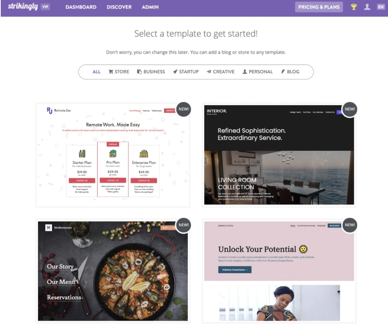Pick the Mediterranean restaurant template
The image size is (388, 326).
(113, 271)
